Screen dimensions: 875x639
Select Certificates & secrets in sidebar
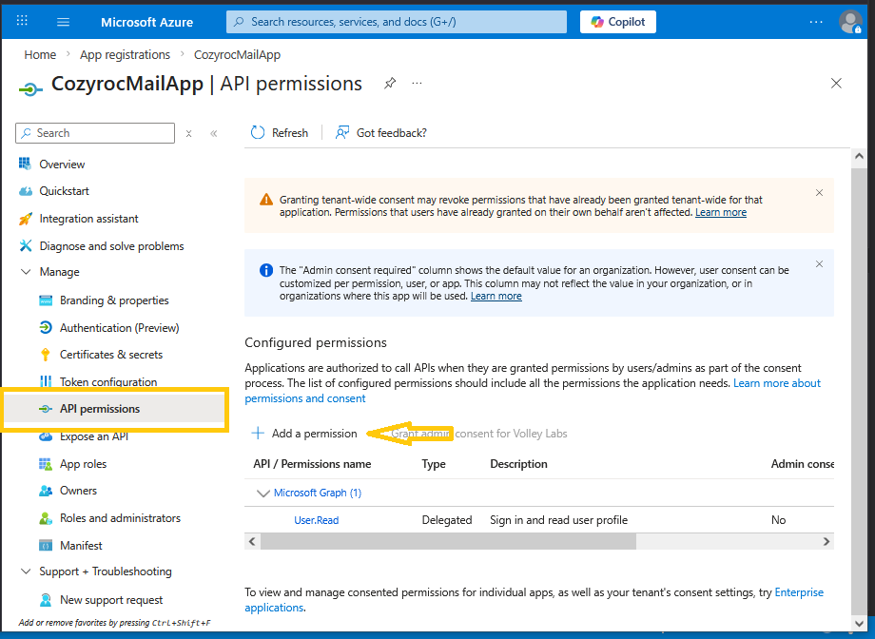pyautogui.click(x=110, y=355)
